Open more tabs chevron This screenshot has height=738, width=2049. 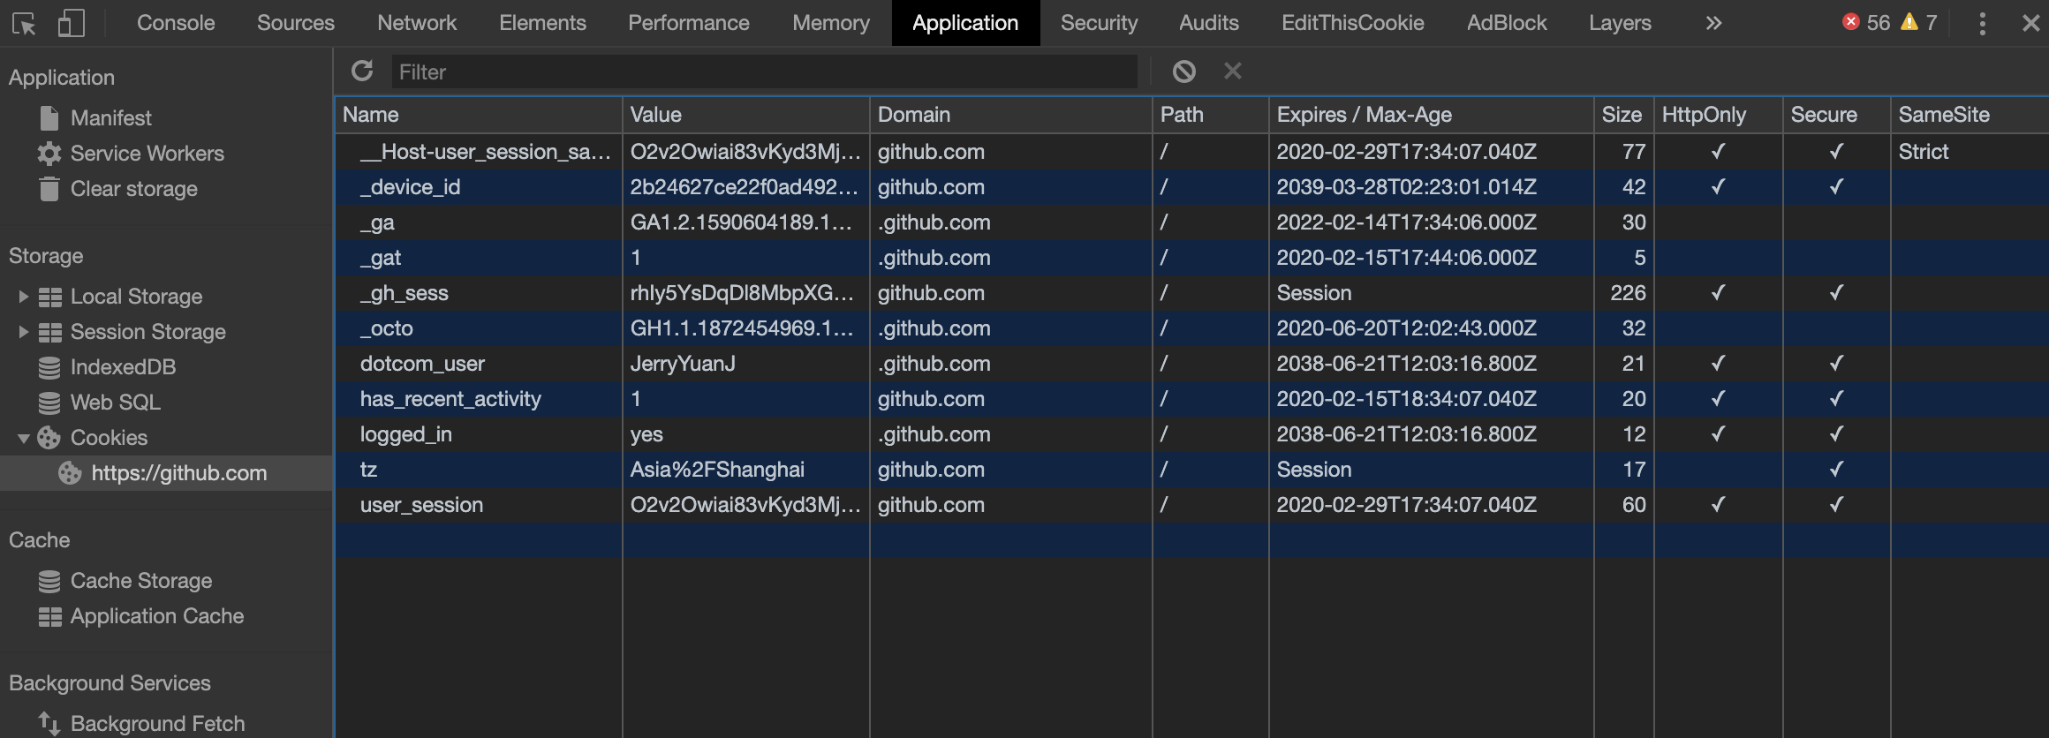pyautogui.click(x=1713, y=23)
